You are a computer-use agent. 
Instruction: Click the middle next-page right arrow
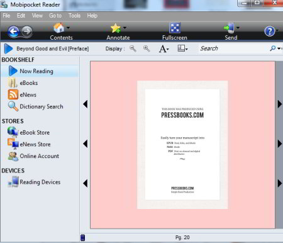click(280, 144)
